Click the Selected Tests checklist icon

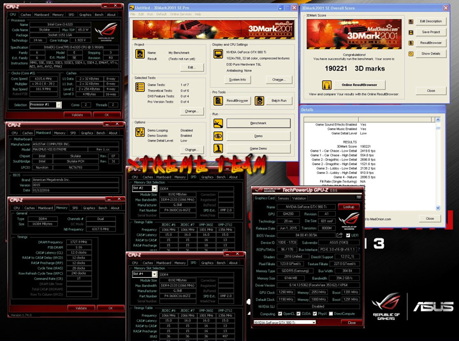pyautogui.click(x=140, y=87)
